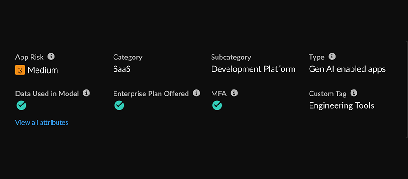Image resolution: width=408 pixels, height=179 pixels.
Task: Click the Enterprise Plan Offered checkmark
Action: pos(119,105)
